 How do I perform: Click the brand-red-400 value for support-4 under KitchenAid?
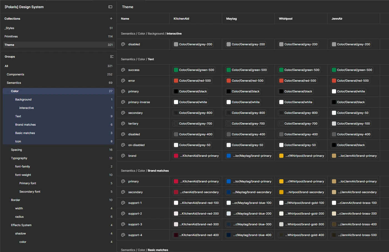click(x=196, y=235)
